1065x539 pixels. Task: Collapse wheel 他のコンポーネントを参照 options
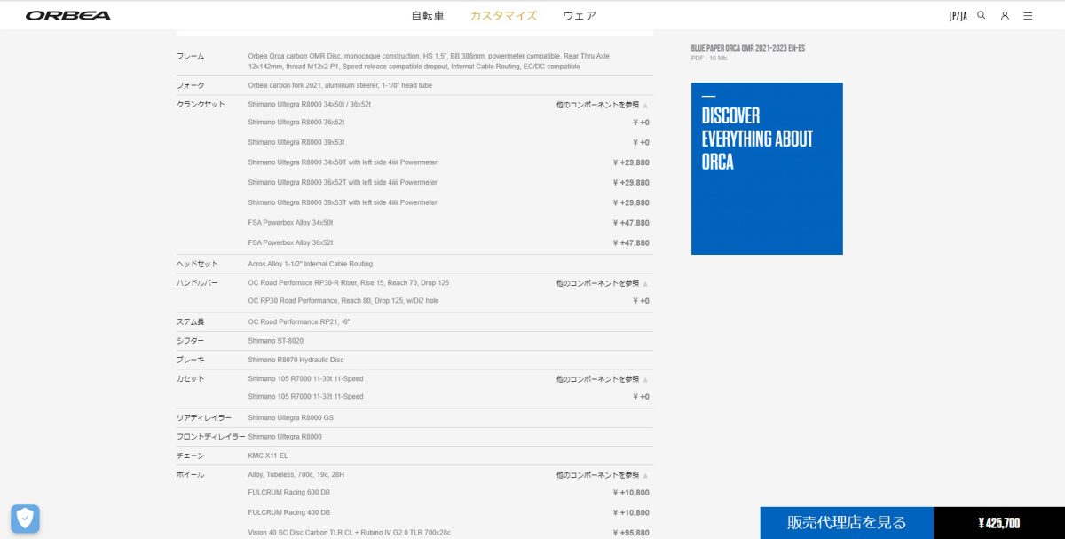click(x=603, y=475)
